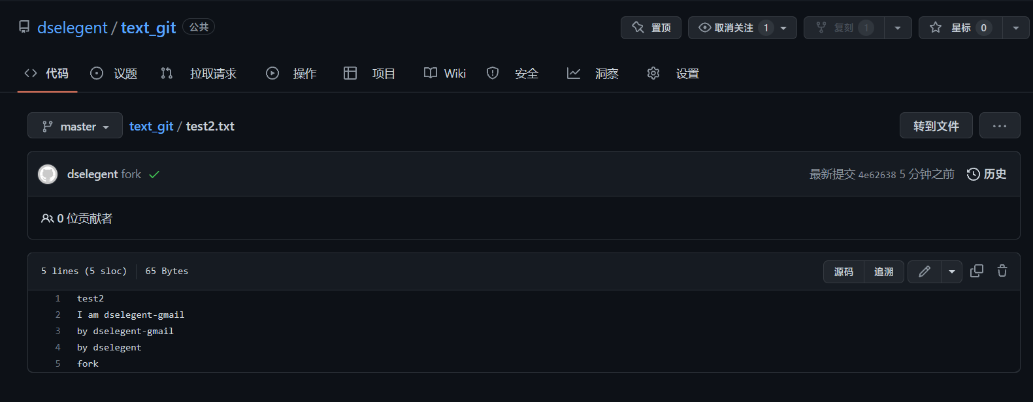Click the code line 'fork'
The image size is (1033, 402).
(88, 363)
